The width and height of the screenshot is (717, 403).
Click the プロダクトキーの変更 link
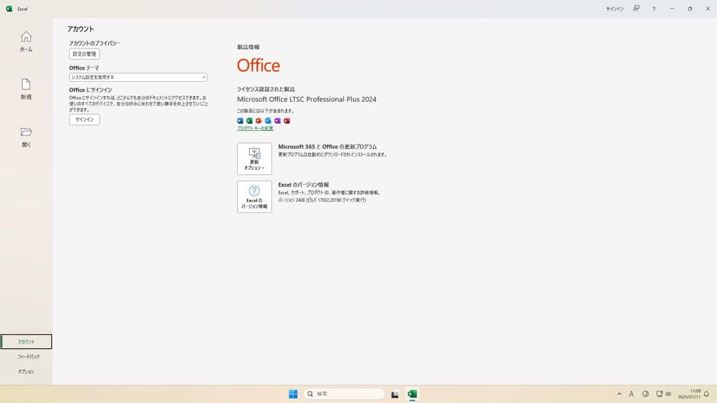coord(256,127)
